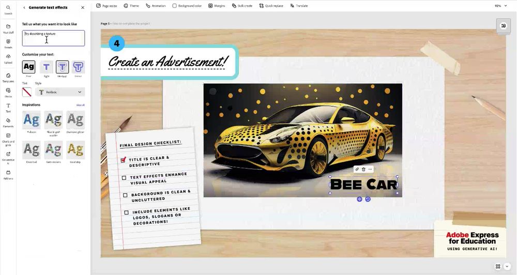Open the Generative AI panel
The height and width of the screenshot is (275, 517).
[x=8, y=157]
